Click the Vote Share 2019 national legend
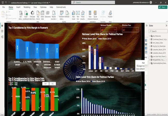The height and width of the screenshot is (116, 168). [x=104, y=39]
